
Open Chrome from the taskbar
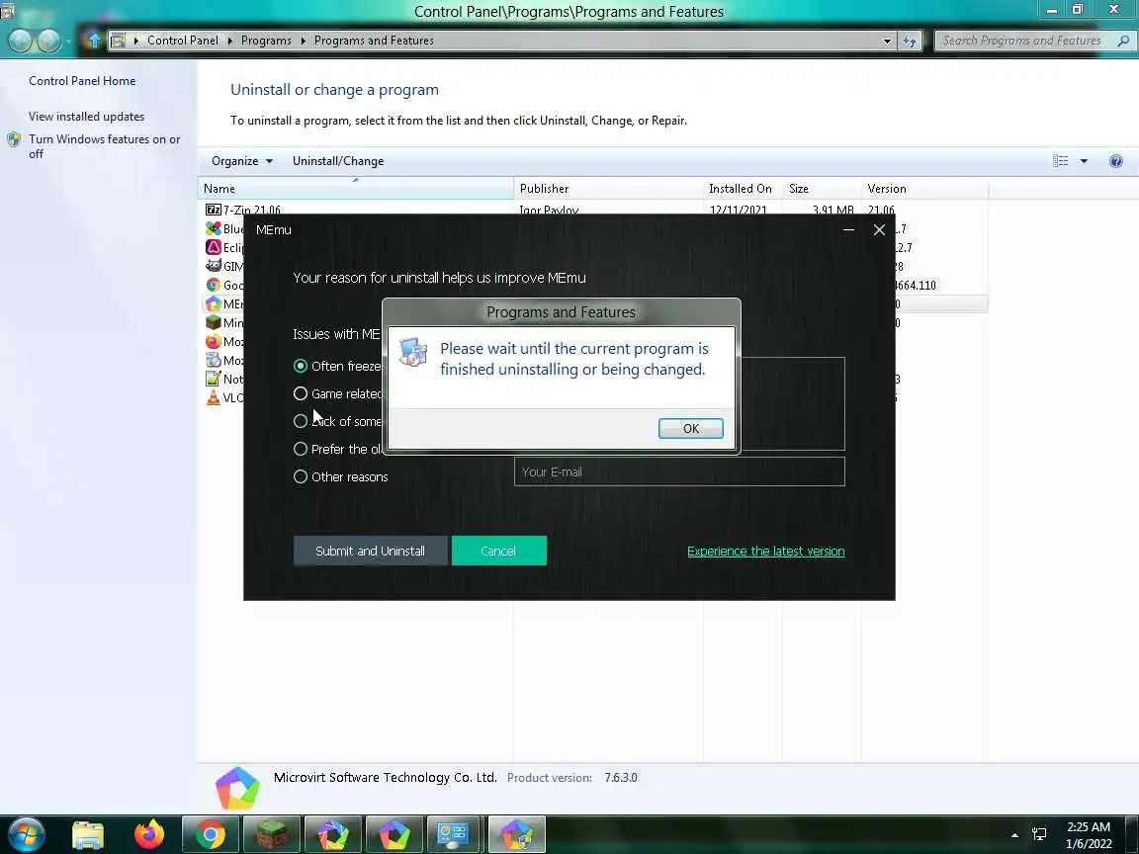(210, 834)
